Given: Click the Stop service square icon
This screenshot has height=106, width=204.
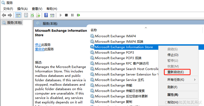Looking at the screenshot, I should click(x=66, y=15).
